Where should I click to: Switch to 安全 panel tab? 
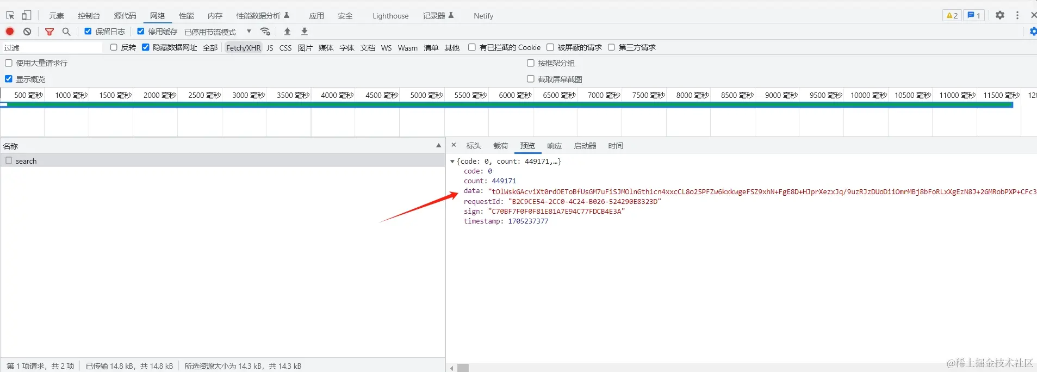pyautogui.click(x=345, y=16)
